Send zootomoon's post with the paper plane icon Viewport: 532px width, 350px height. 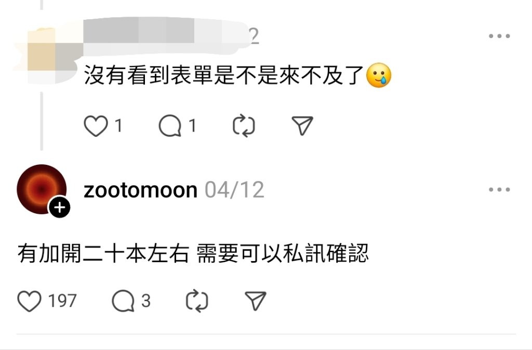pyautogui.click(x=256, y=301)
